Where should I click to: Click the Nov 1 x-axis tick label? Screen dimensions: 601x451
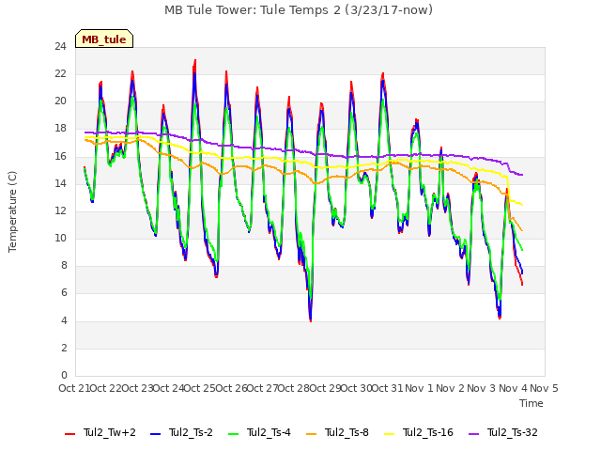419,388
